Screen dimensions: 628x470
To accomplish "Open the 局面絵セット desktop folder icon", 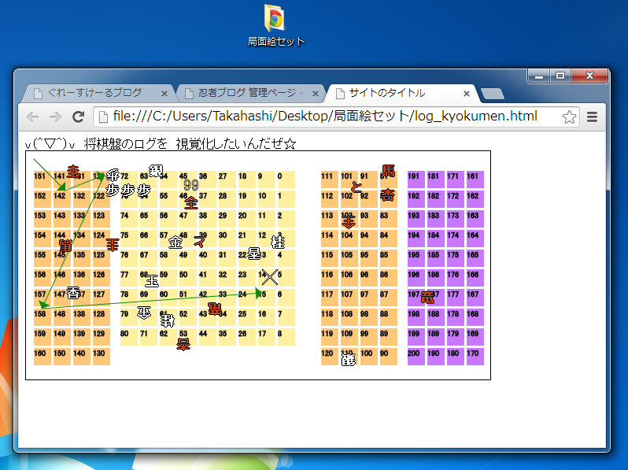I will click(275, 25).
